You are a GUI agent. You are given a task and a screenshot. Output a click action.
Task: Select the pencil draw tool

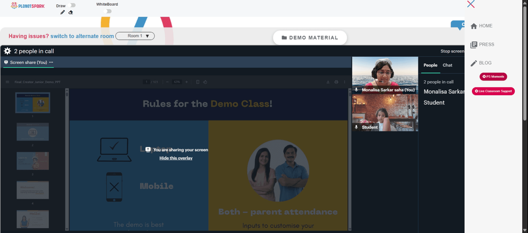tap(62, 13)
